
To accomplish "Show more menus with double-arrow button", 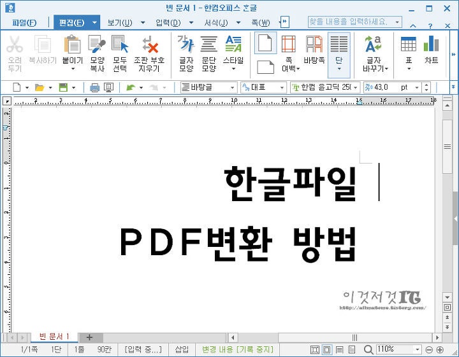I will pos(285,22).
